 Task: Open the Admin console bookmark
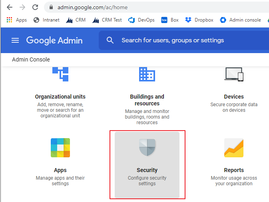coord(240,20)
